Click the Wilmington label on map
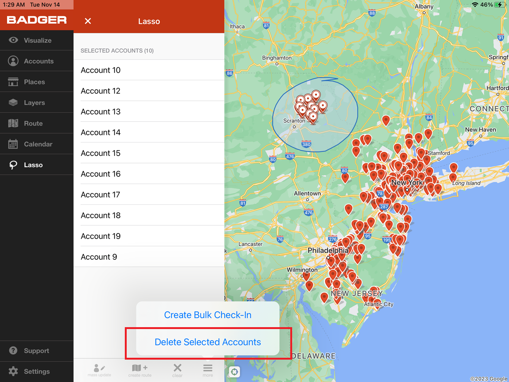Screen dimensions: 509x382 pos(302,270)
